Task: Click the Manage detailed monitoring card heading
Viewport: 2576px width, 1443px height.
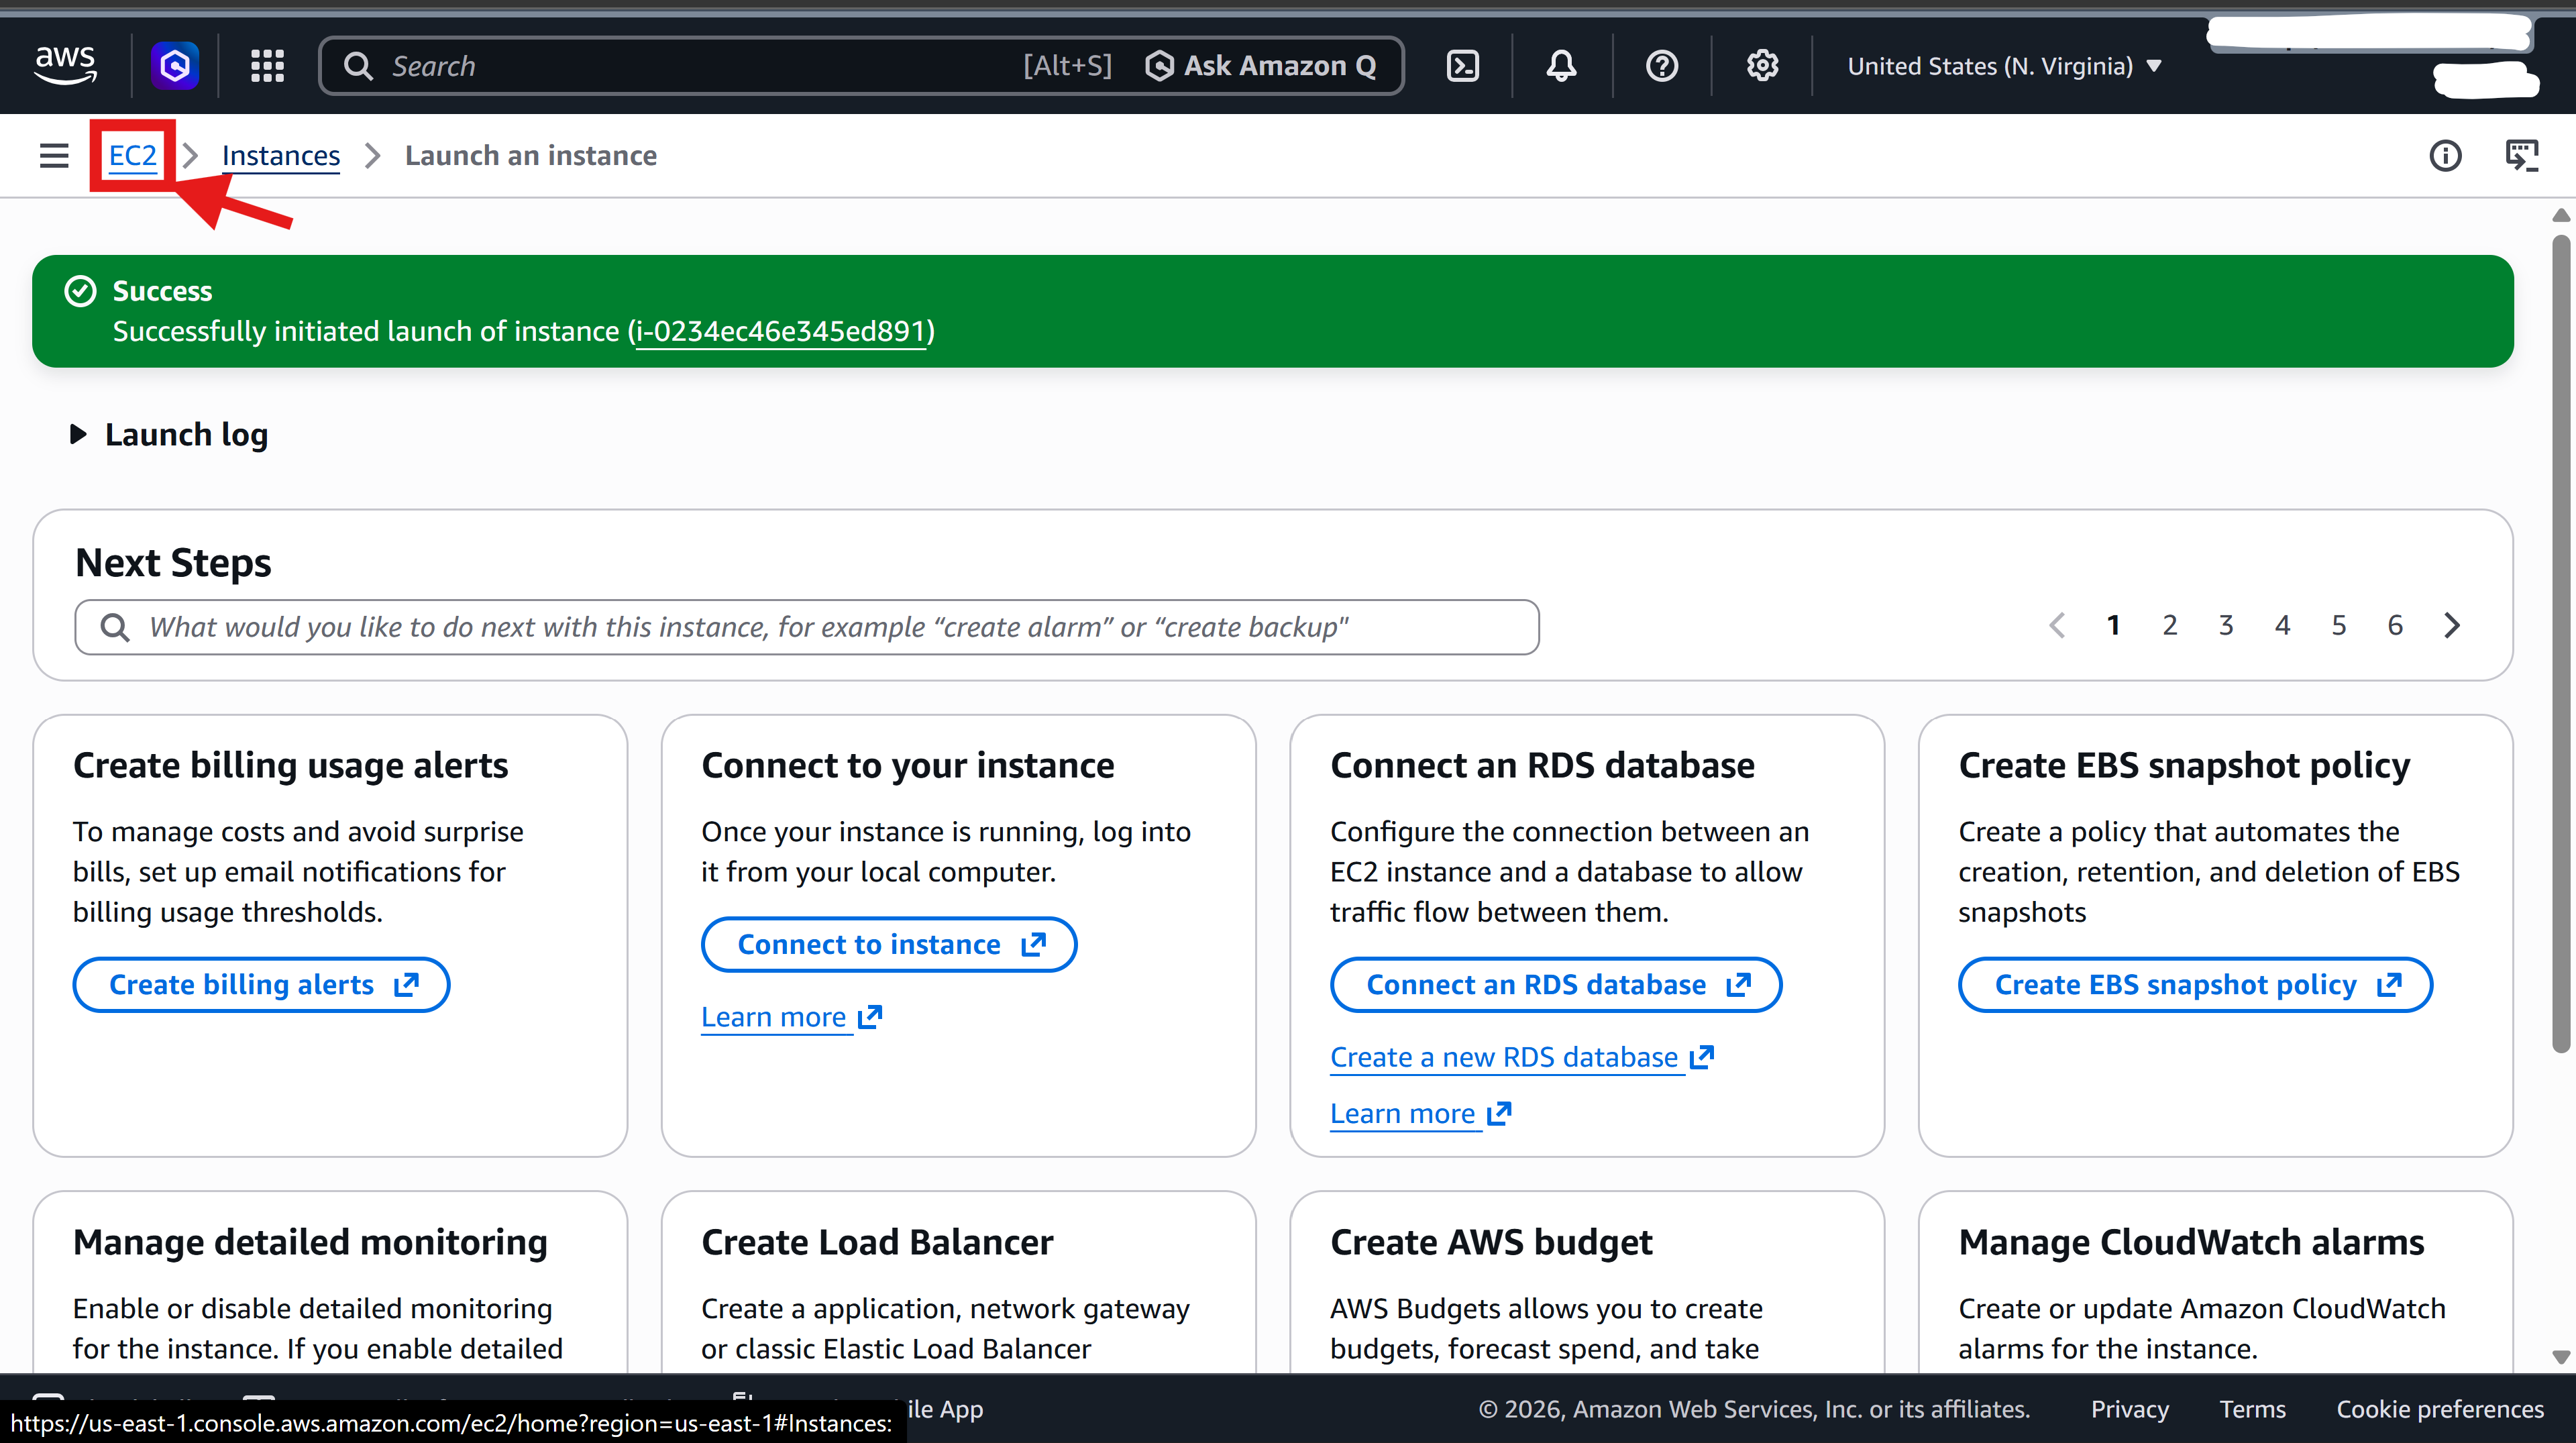Action: pyautogui.click(x=310, y=1242)
